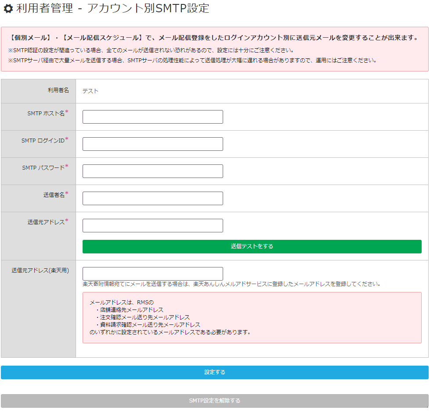
Task: Click the gear icon beside the page title
Action: pos(8,8)
